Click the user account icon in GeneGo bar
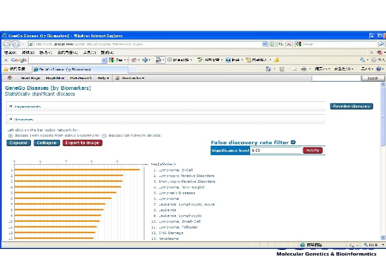This screenshot has height=257, width=386. pos(118,78)
